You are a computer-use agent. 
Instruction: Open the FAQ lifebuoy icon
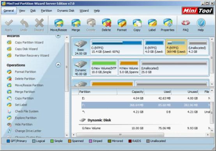(186, 23)
